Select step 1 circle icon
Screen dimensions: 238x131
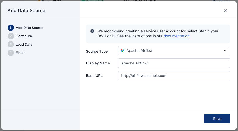click(x=11, y=28)
